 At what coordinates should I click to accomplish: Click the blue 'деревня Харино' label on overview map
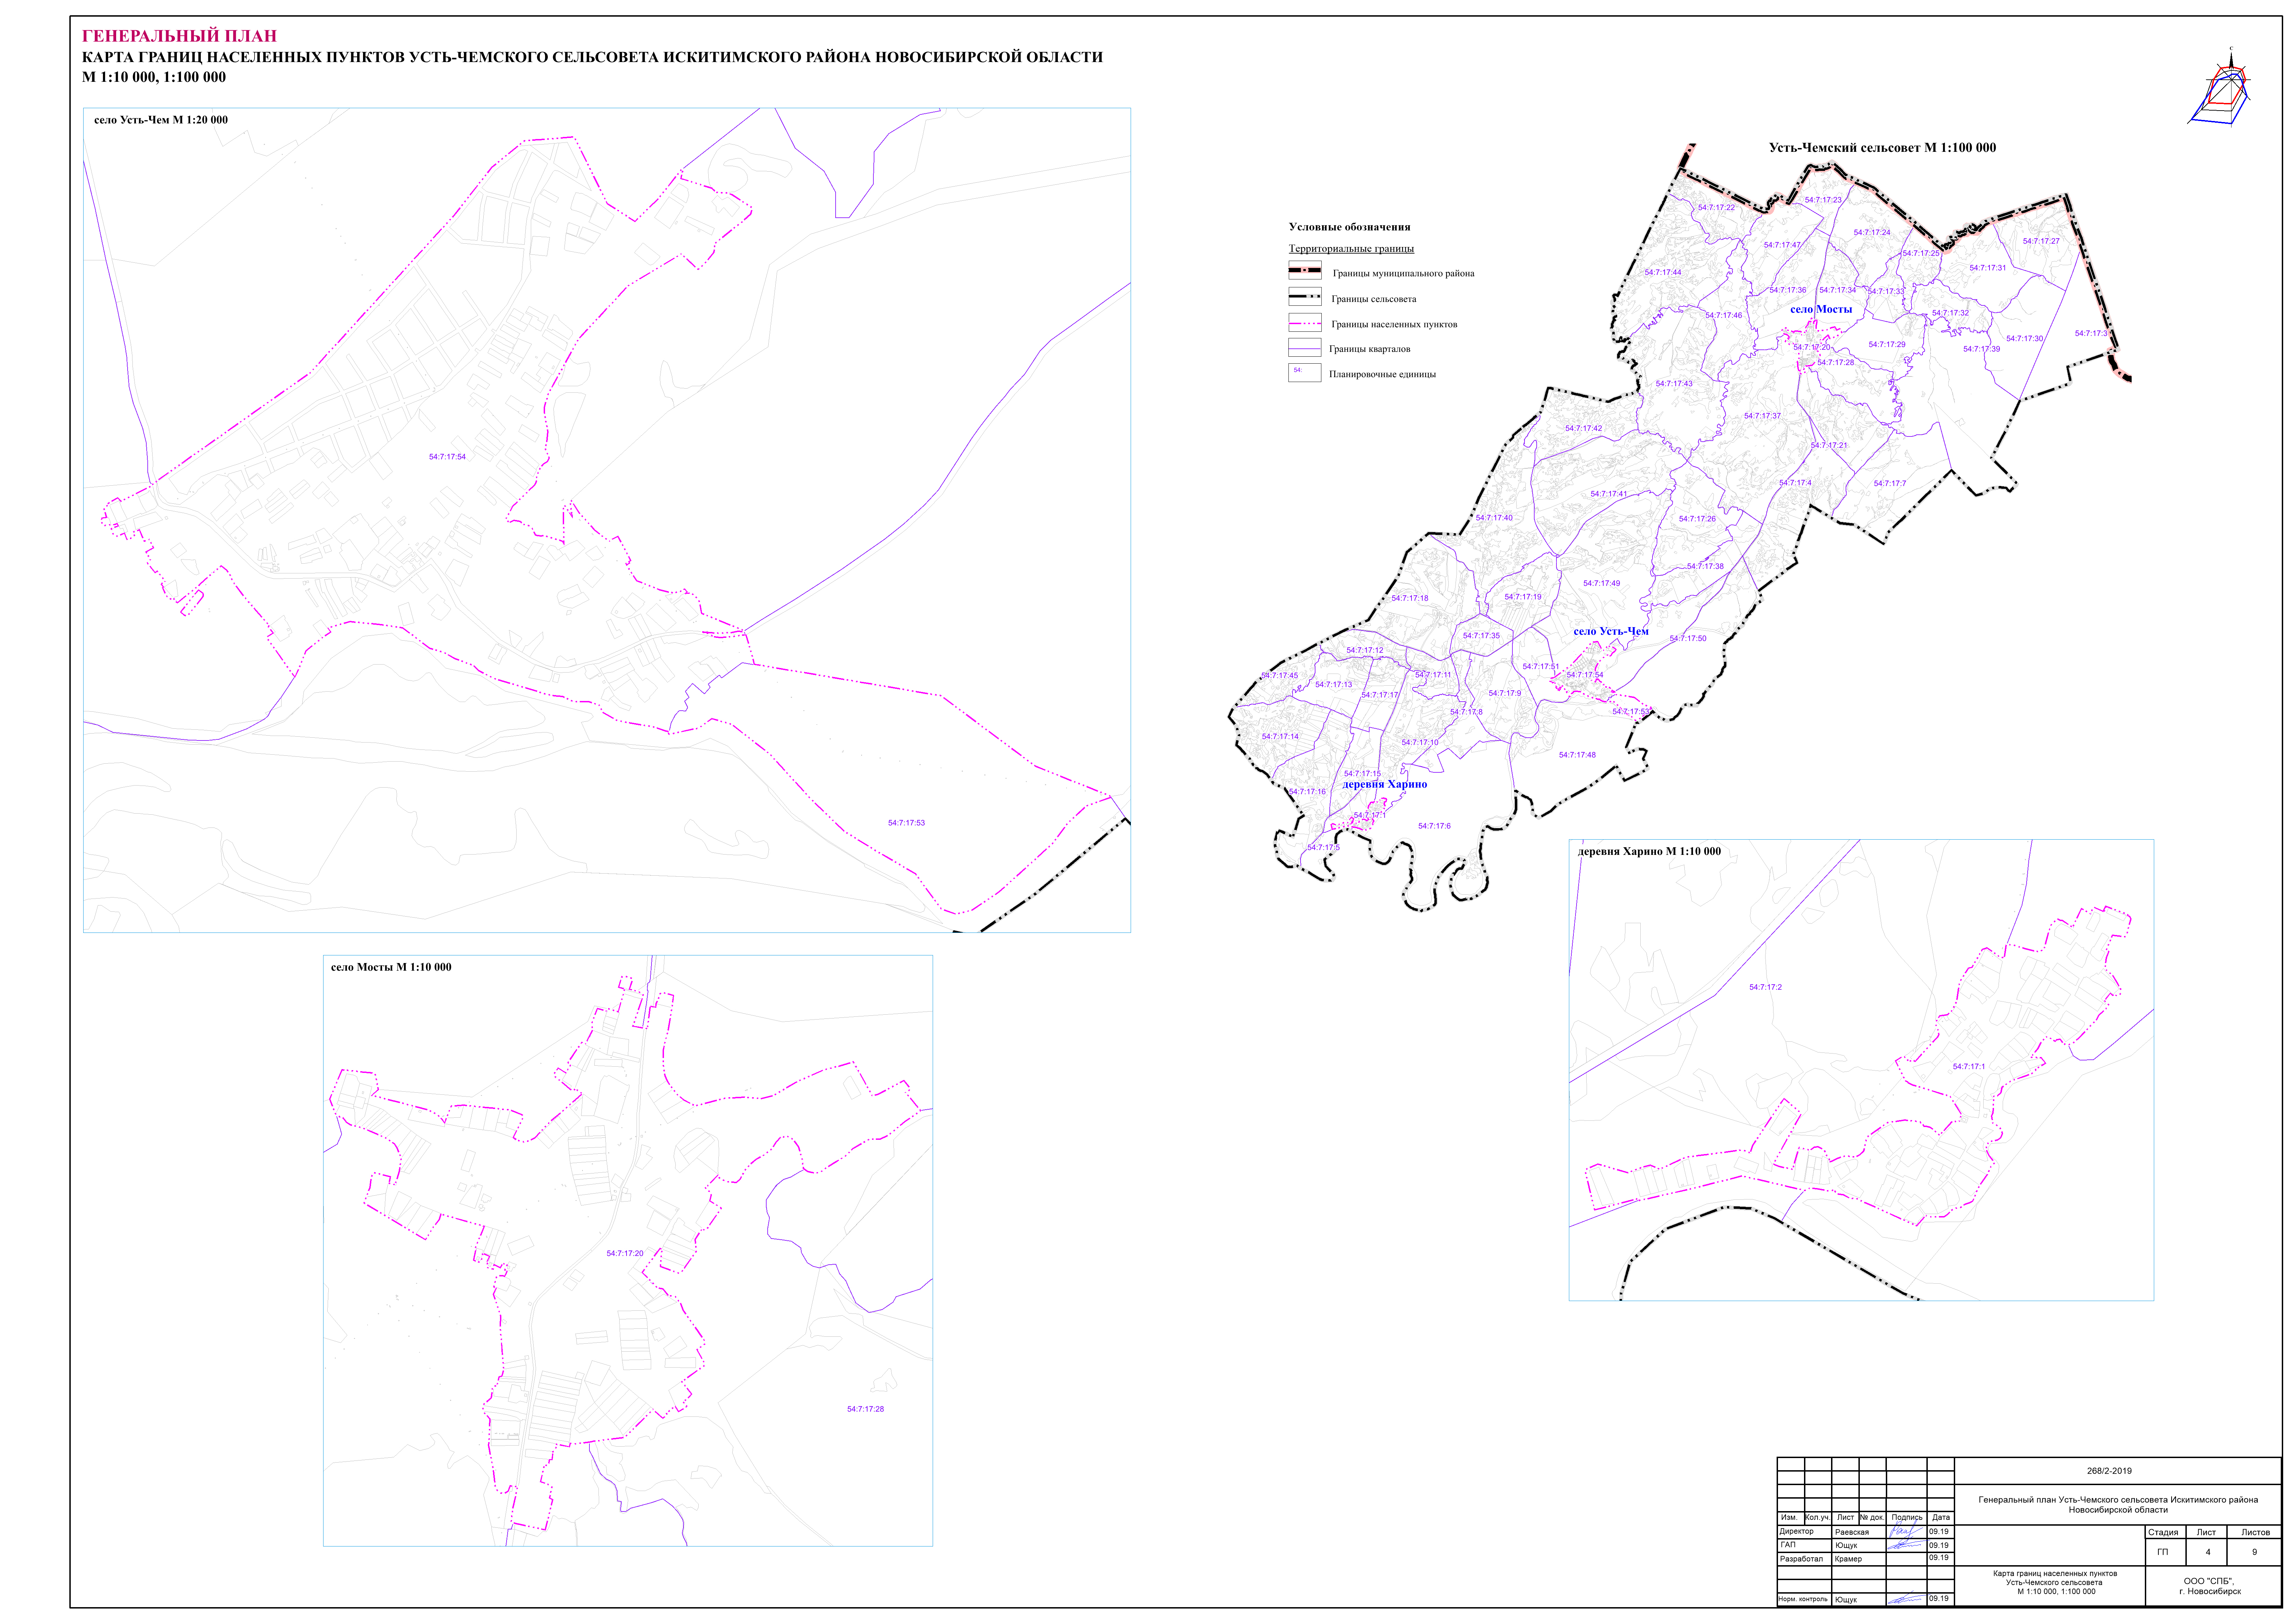(1385, 784)
